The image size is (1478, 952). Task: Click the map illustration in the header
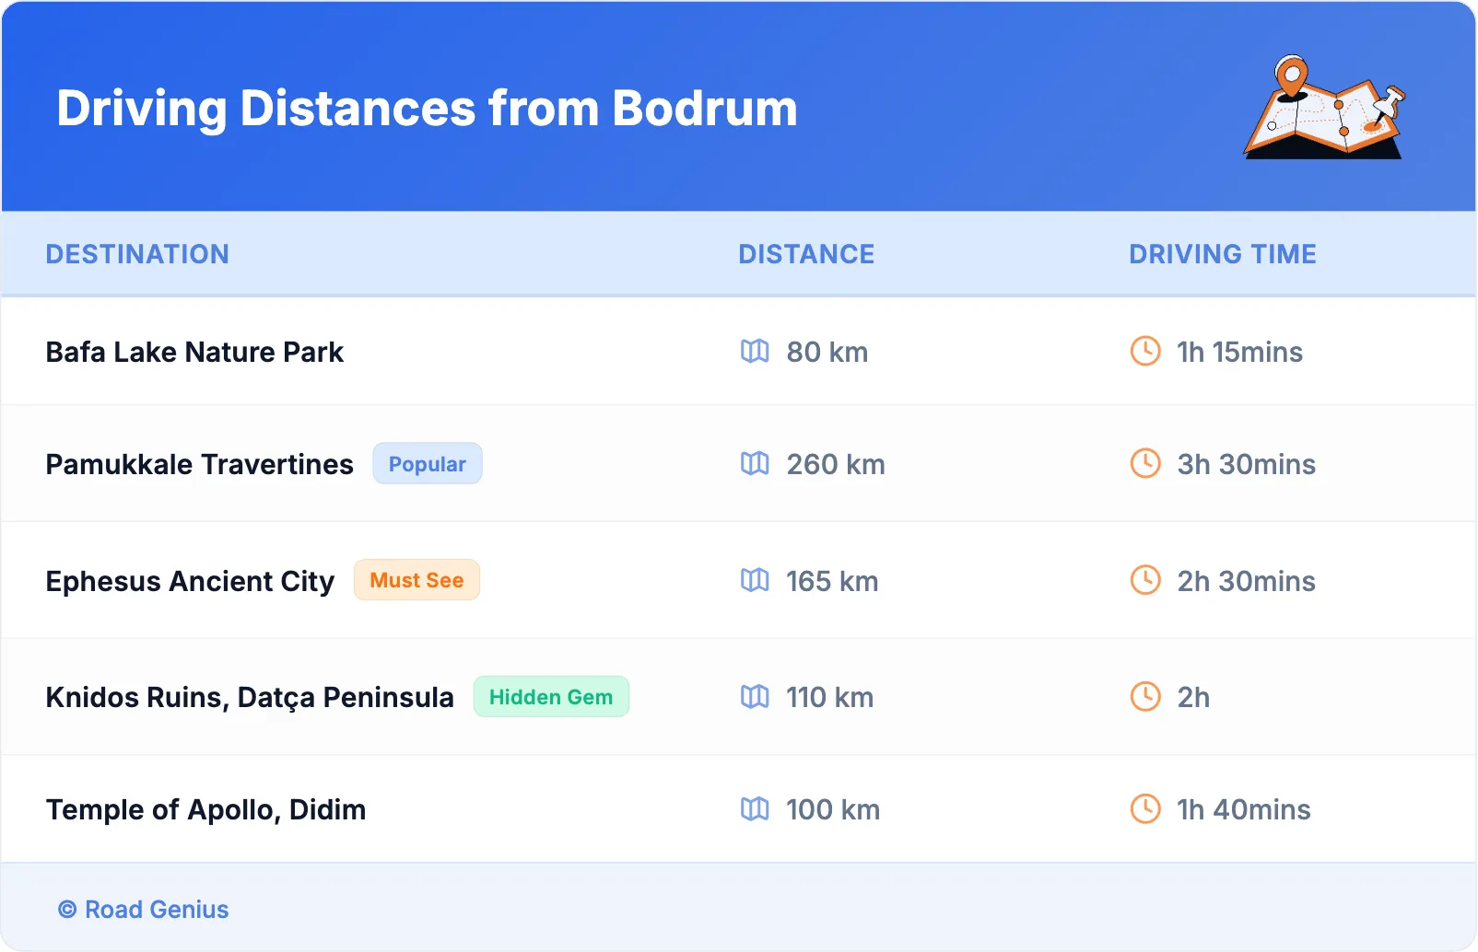coord(1325,107)
